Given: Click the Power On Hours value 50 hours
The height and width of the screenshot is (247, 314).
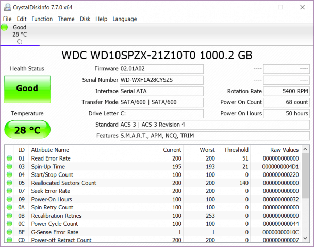Looking at the screenshot, I should click(x=286, y=114).
